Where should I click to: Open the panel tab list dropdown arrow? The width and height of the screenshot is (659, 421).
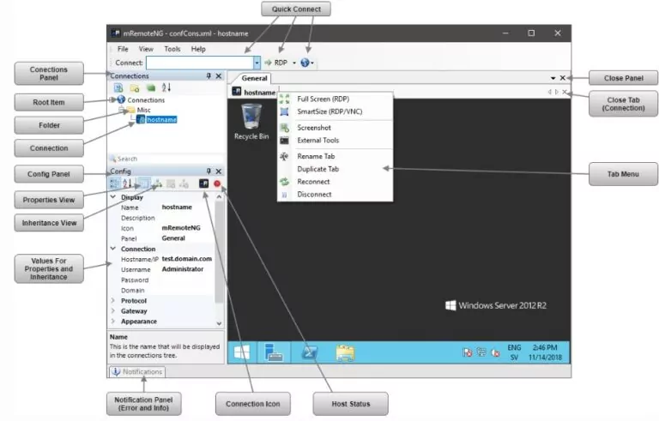[x=553, y=78]
